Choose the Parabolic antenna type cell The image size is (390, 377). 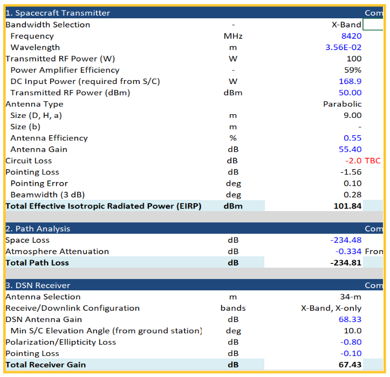[x=342, y=104]
